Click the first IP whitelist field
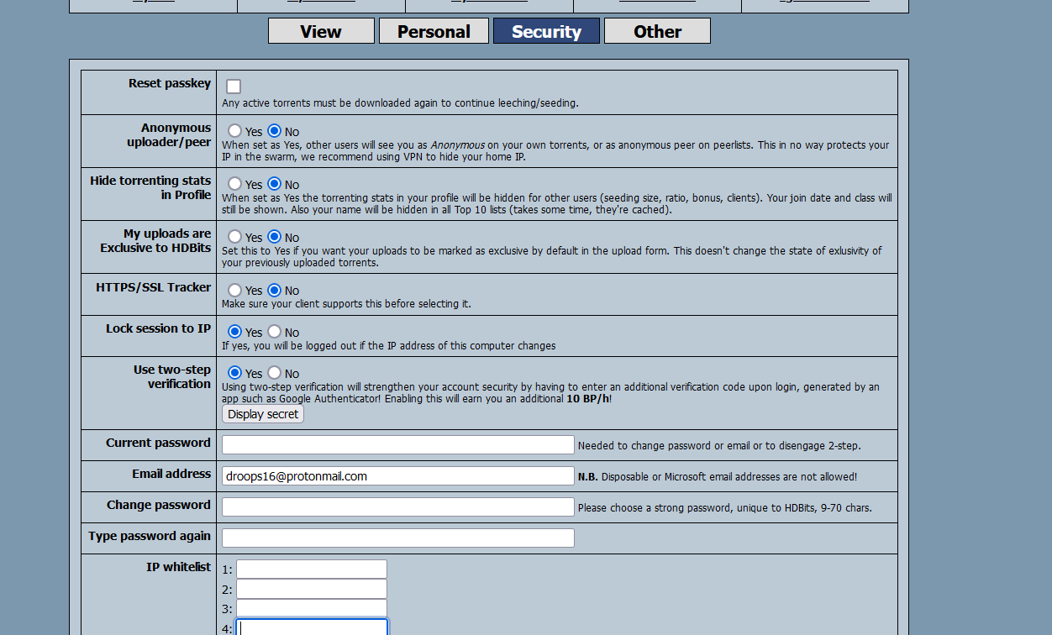The image size is (1052, 635). point(311,569)
